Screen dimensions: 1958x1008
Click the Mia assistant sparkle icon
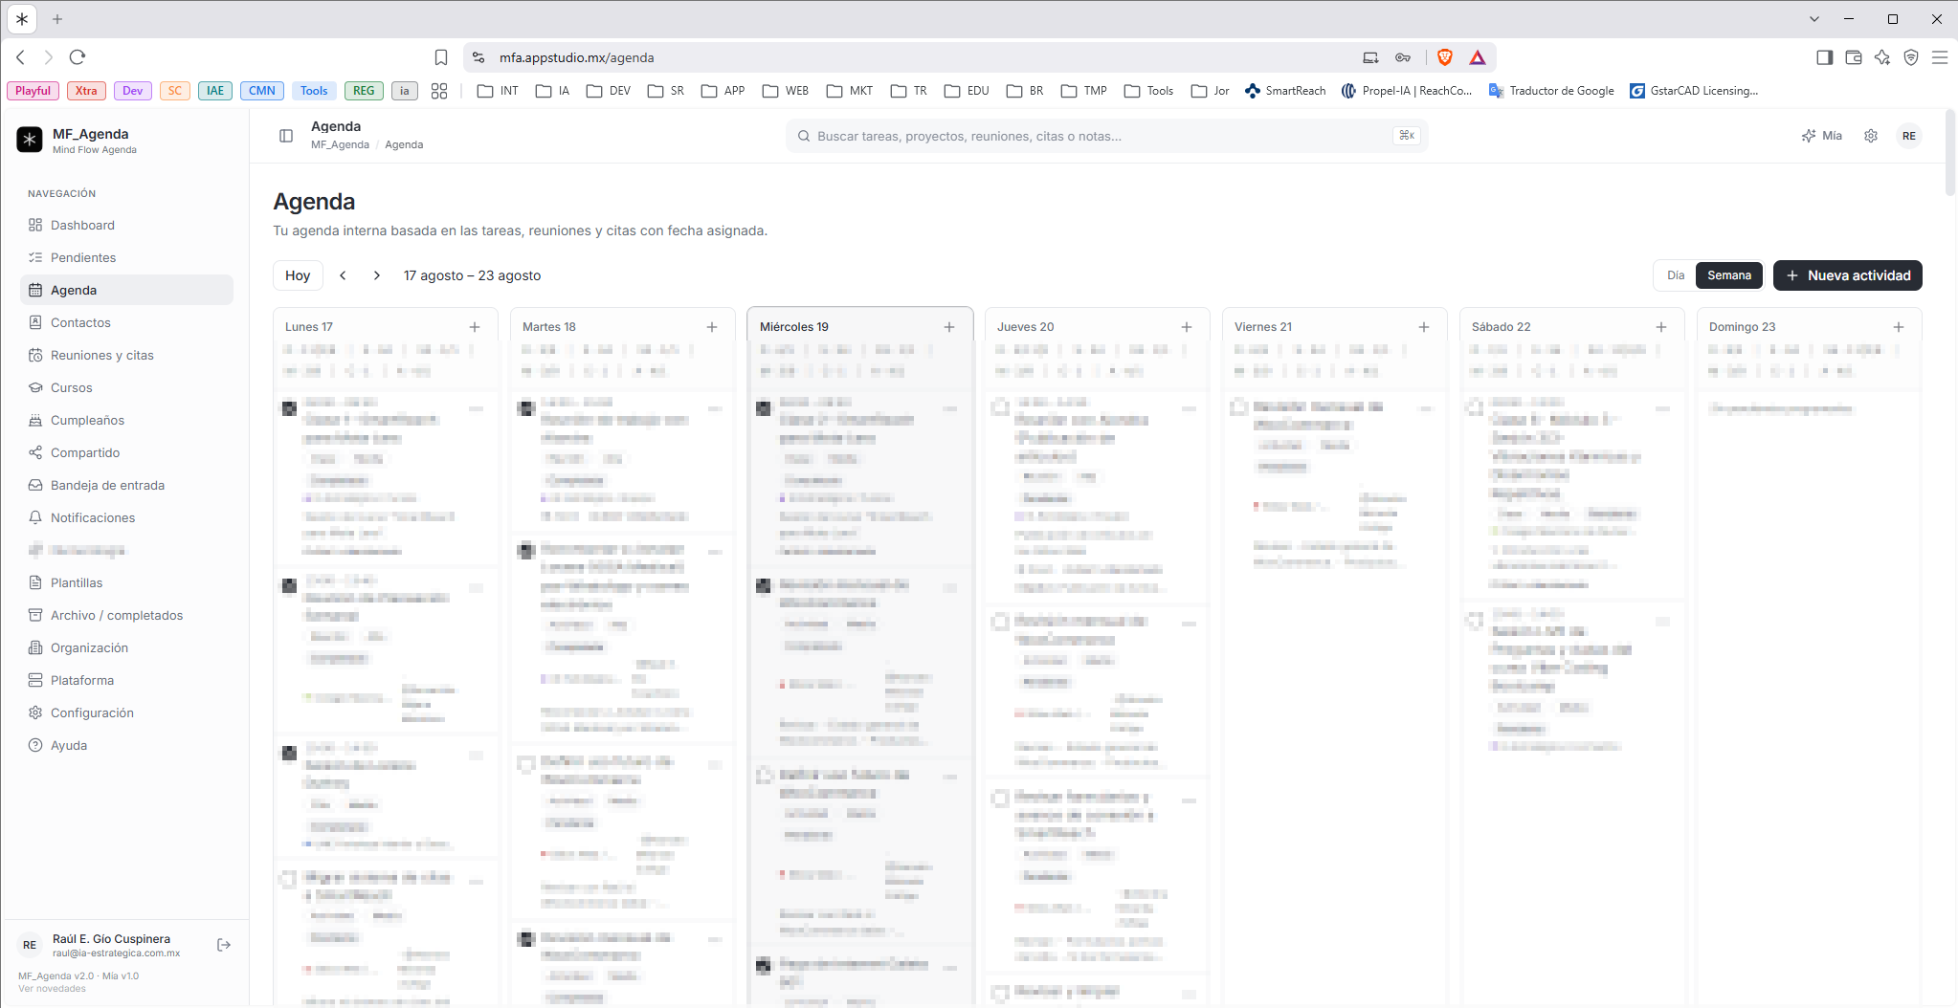coord(1809,136)
